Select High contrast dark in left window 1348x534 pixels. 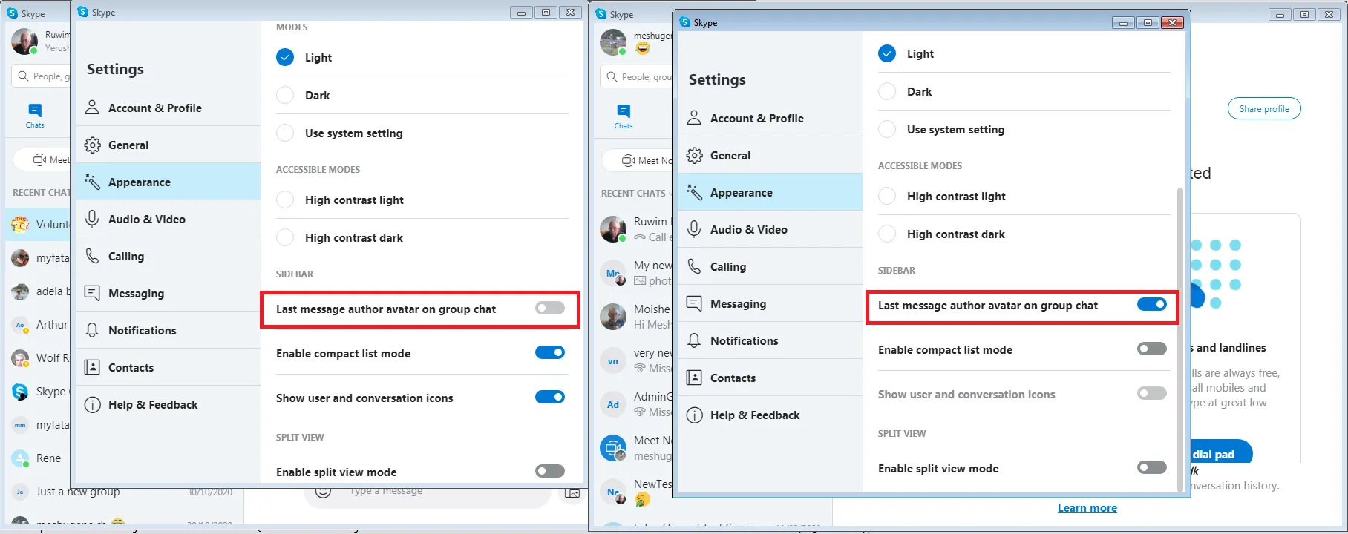click(285, 237)
